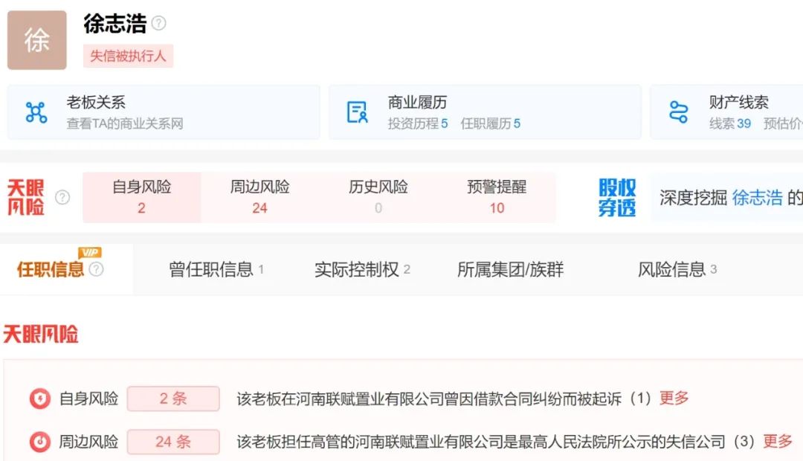Click the 徐 avatar thumbnail
Image resolution: width=803 pixels, height=461 pixels.
pos(36,40)
